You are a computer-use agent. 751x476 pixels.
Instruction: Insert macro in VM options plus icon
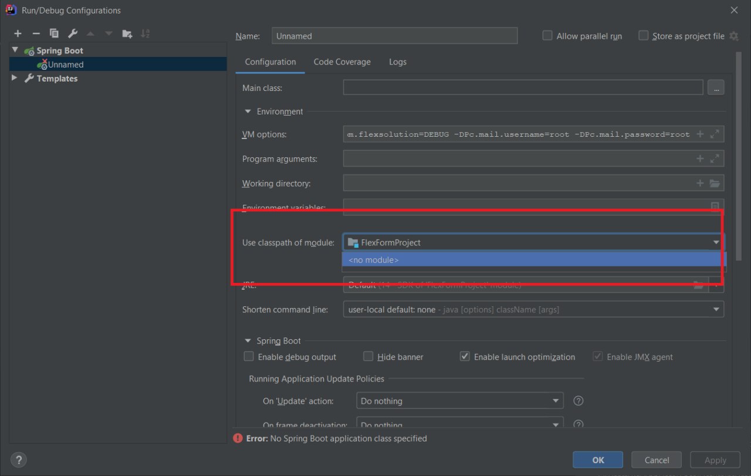point(700,134)
